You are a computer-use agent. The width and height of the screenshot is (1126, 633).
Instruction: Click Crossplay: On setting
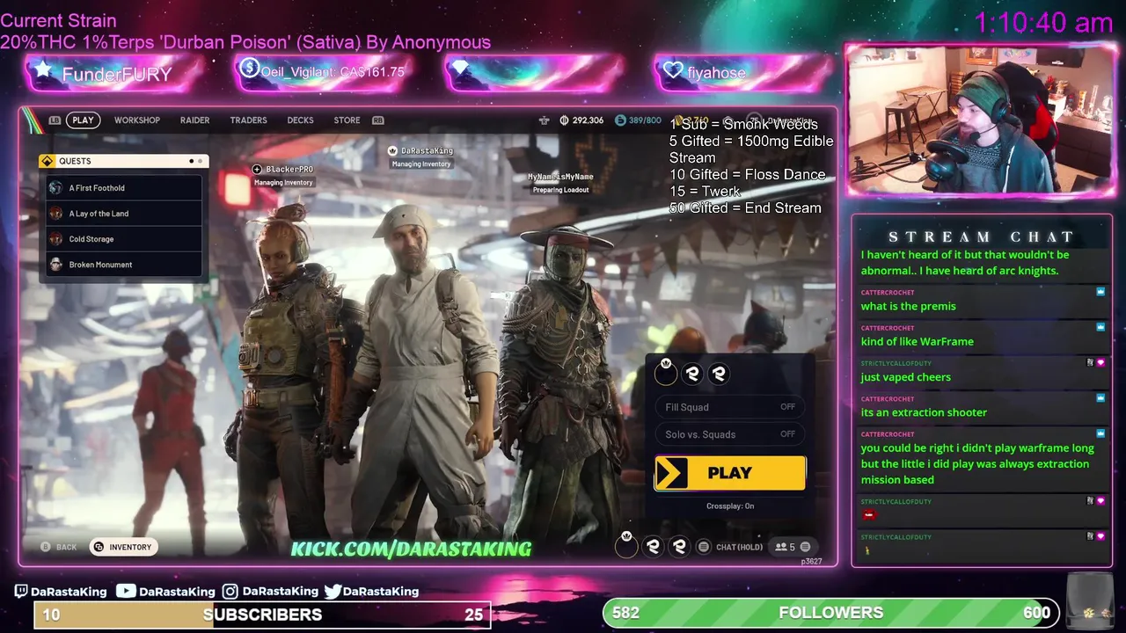[729, 506]
